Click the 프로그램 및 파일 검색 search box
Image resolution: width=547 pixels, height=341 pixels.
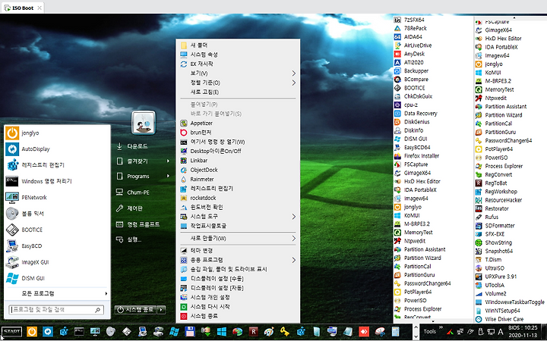[x=56, y=309]
